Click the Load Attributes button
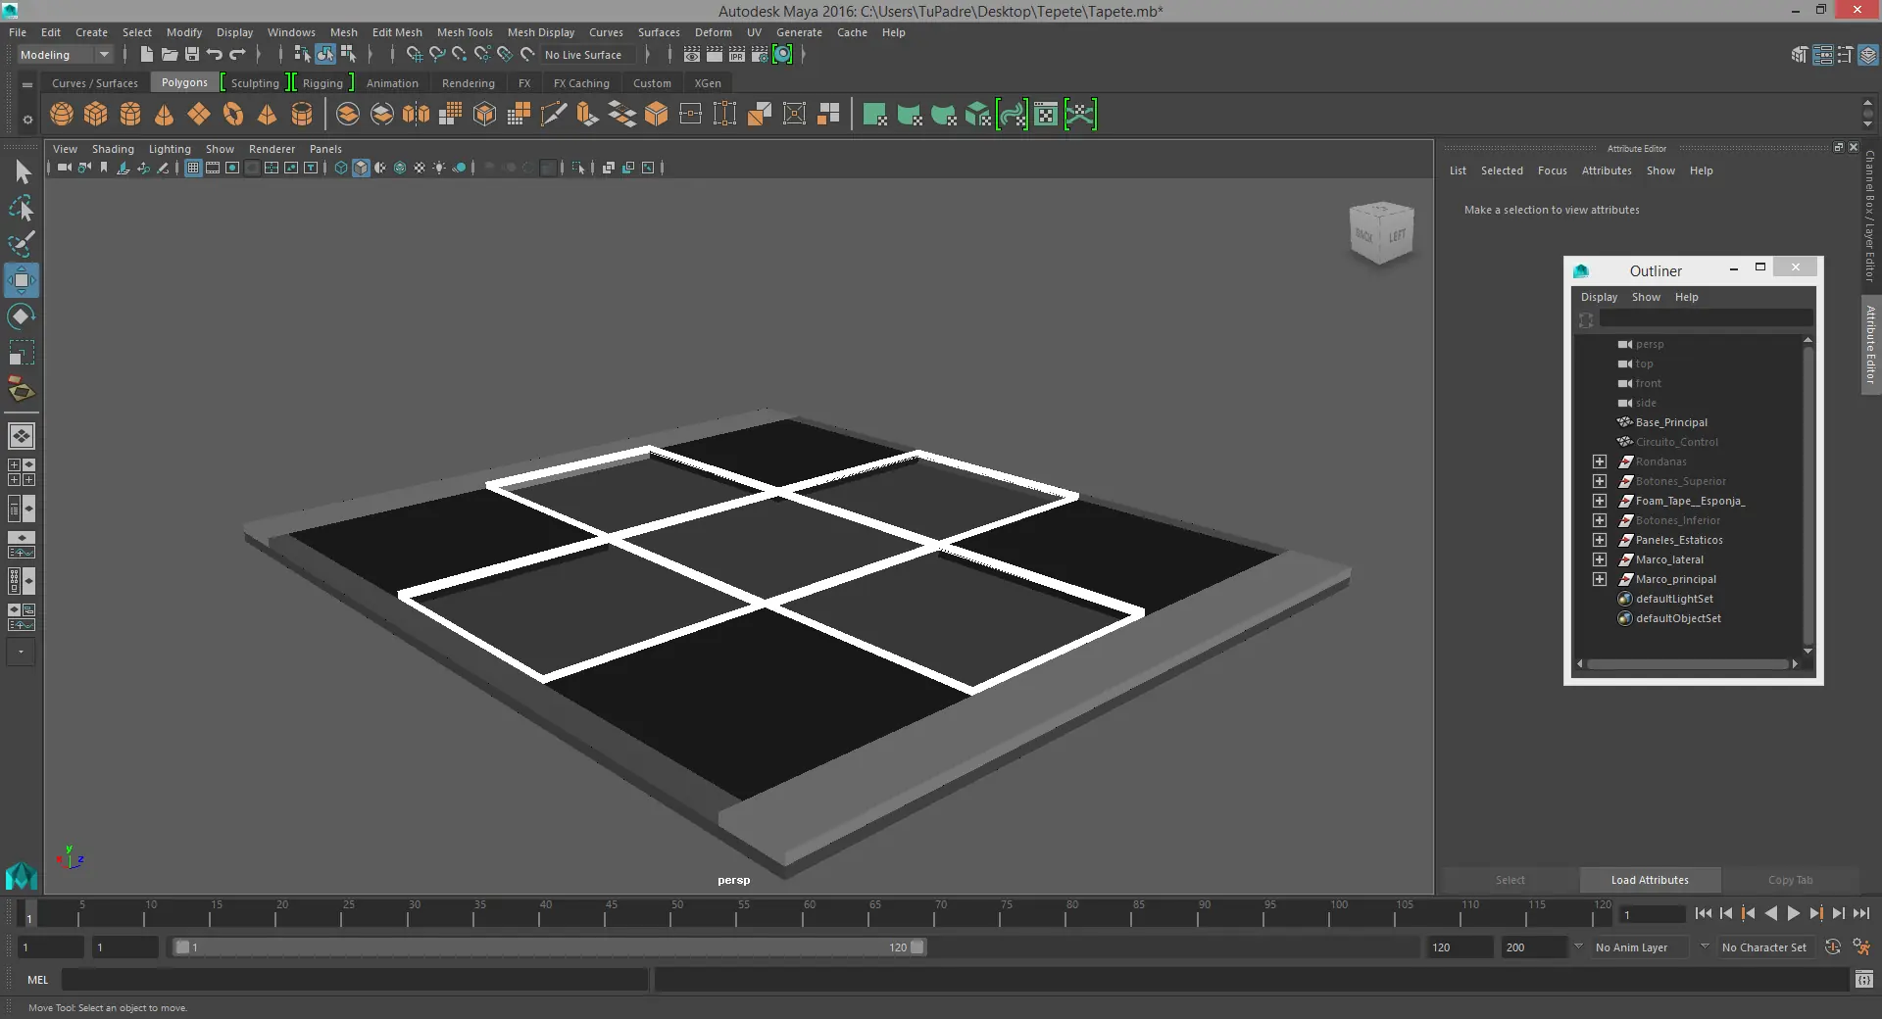 pos(1650,880)
